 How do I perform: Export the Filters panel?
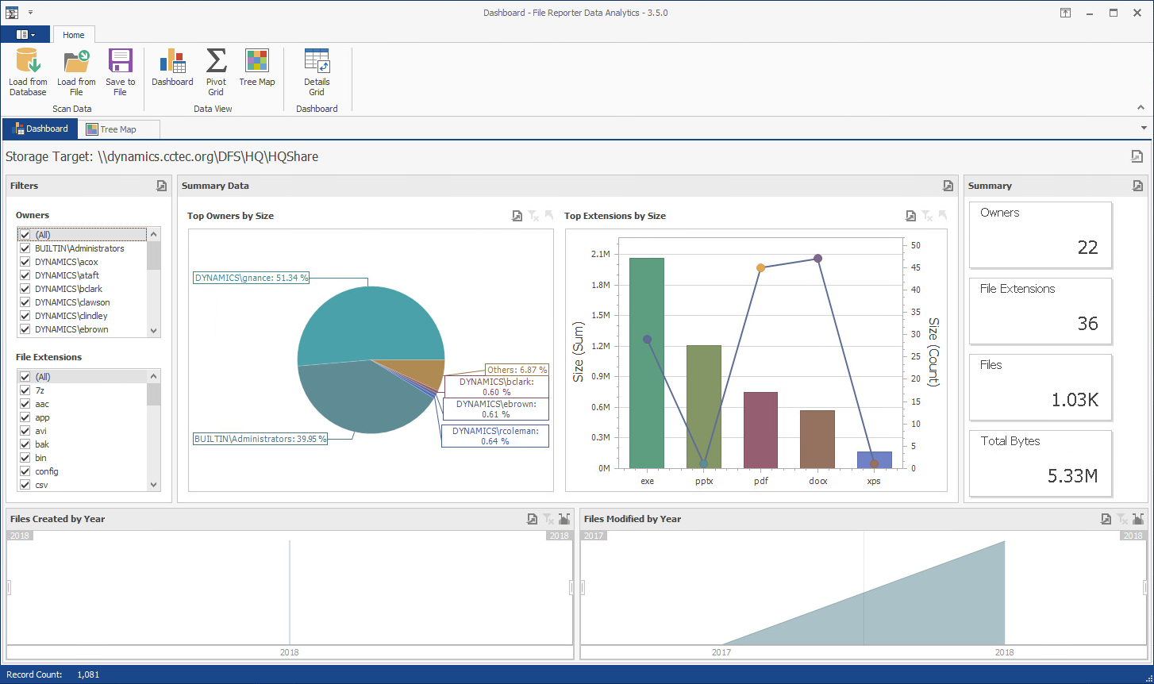pyautogui.click(x=161, y=186)
